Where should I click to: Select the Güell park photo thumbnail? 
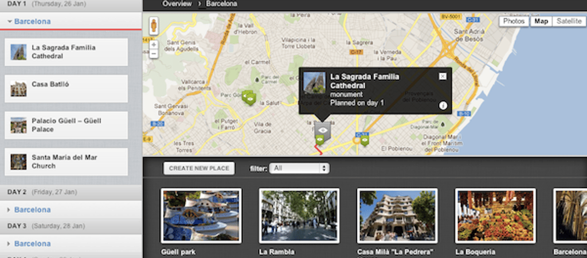tap(201, 216)
